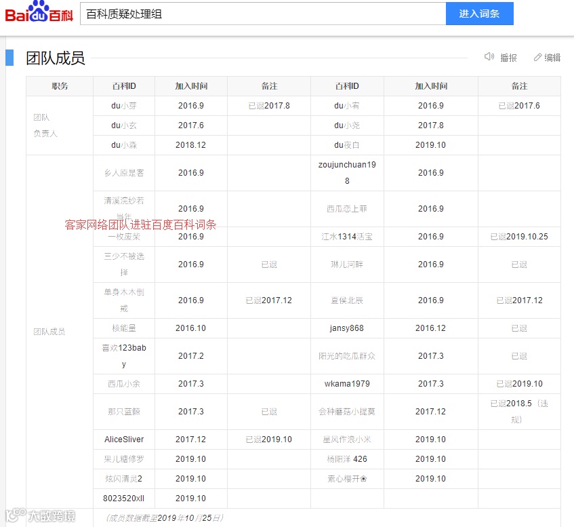Screen dimensions: 574x527
Task: Click the speaker 播报 icon
Action: (489, 57)
